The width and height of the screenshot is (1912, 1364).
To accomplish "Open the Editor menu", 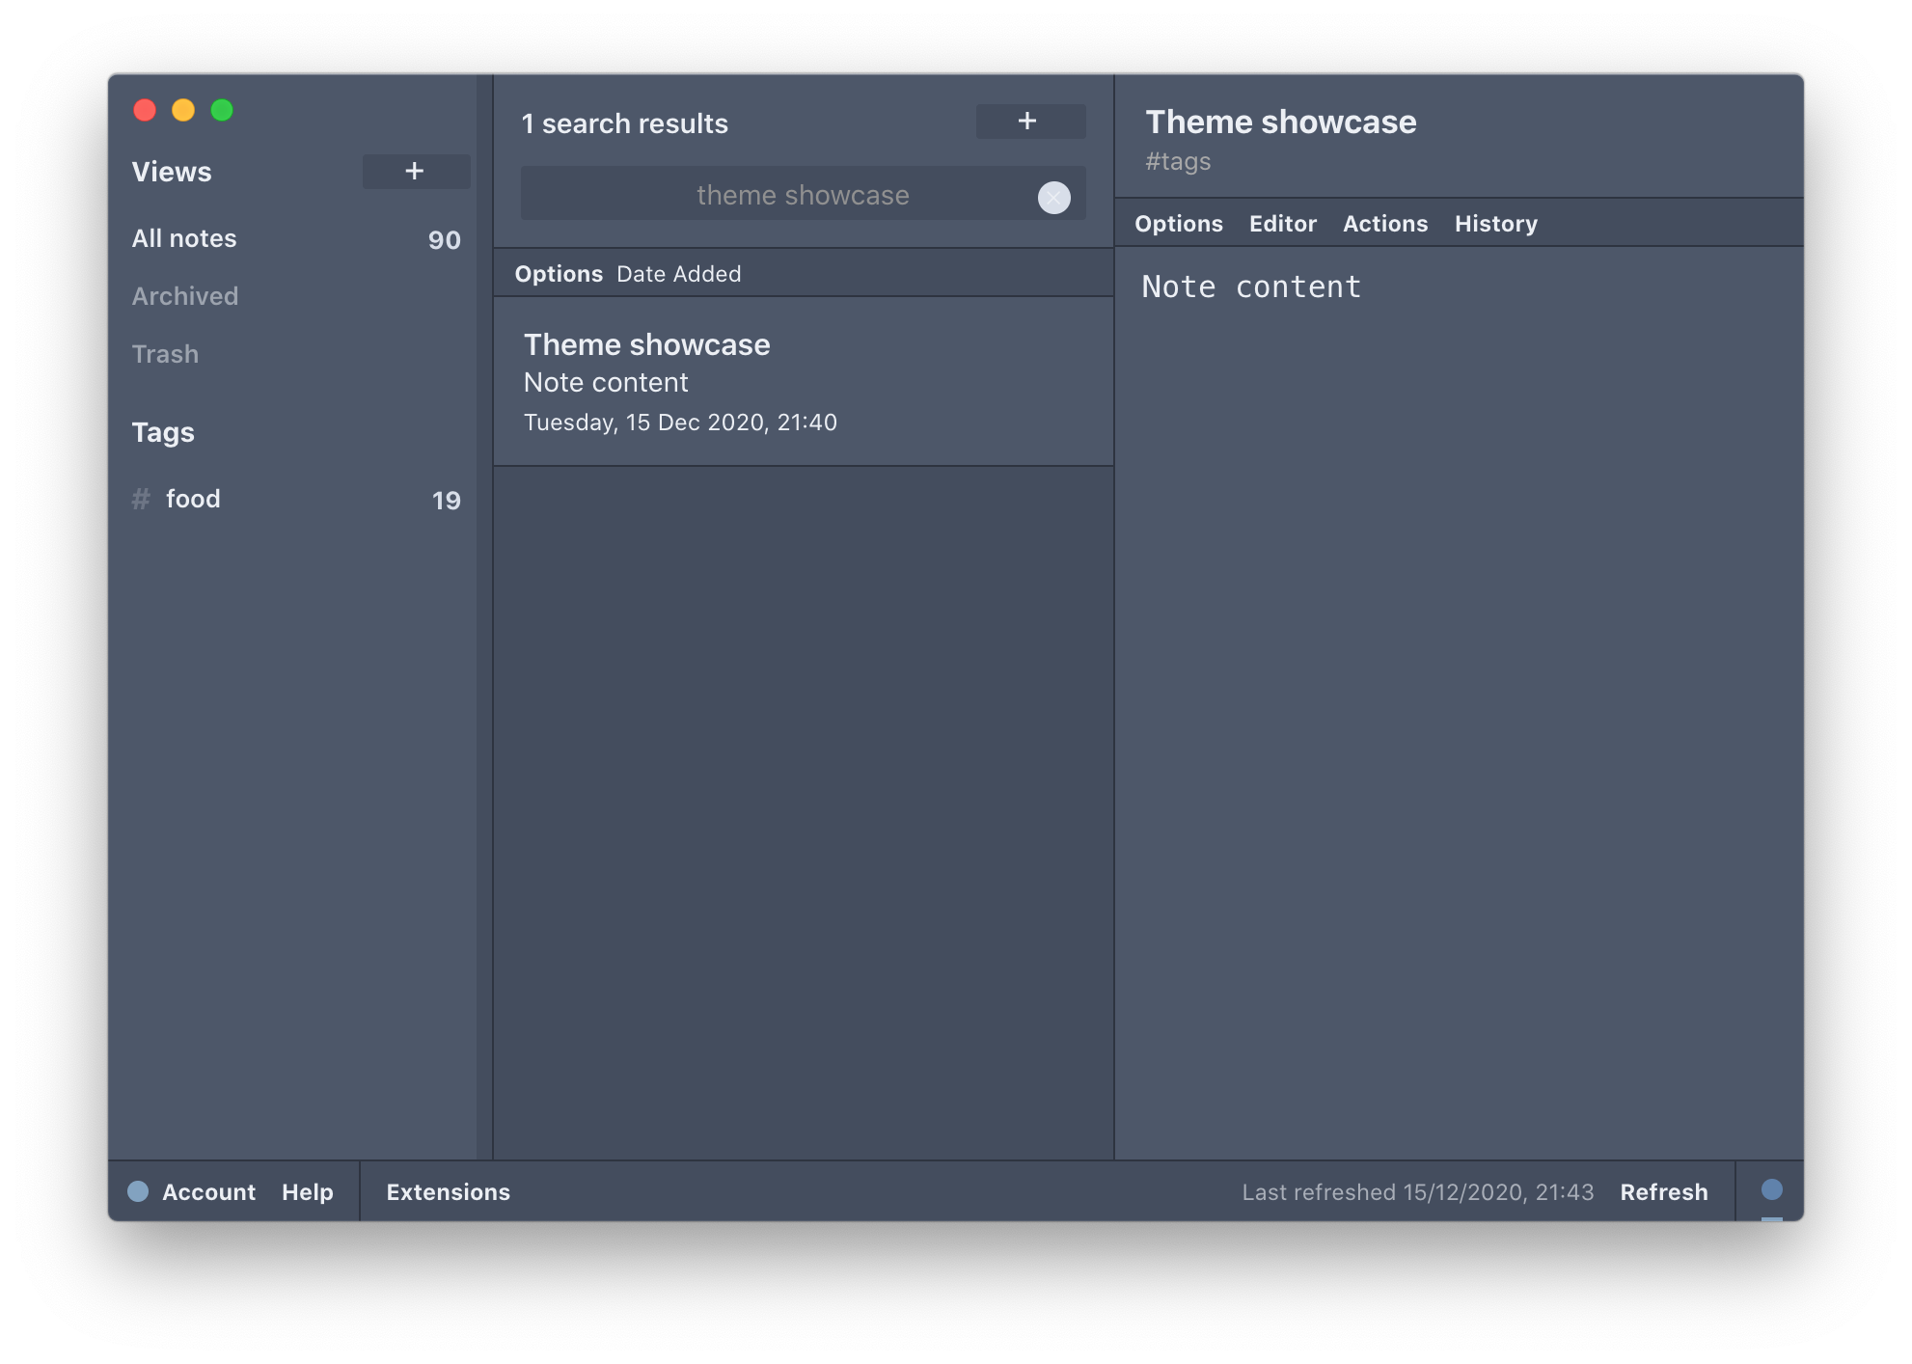I will tap(1282, 224).
